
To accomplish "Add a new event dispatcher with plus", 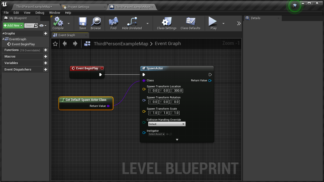I will 45,70.
